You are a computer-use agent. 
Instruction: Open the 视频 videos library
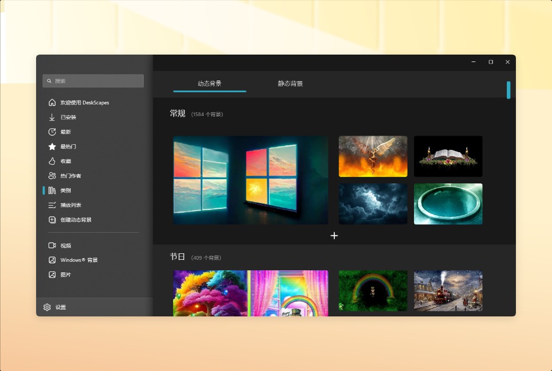click(x=66, y=245)
